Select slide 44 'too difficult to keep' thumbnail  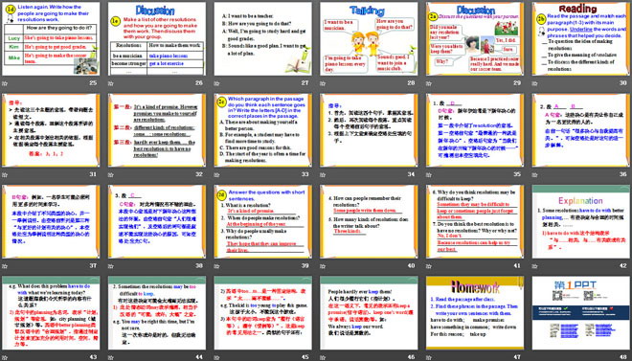[157, 313]
